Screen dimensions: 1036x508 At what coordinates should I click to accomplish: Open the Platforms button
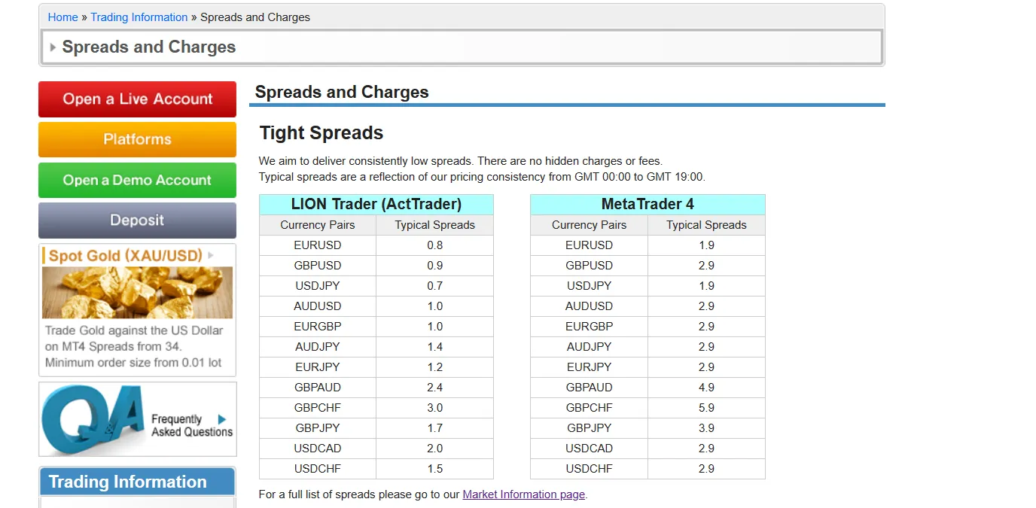137,140
